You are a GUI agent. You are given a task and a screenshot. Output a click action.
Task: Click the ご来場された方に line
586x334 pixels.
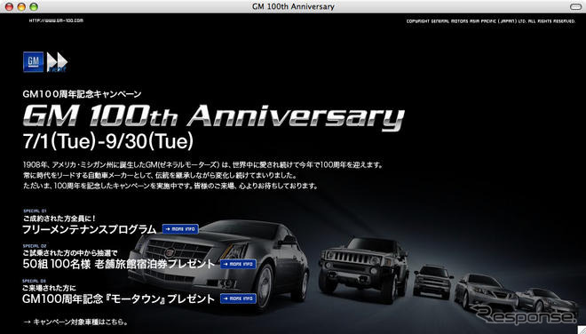tap(50, 288)
